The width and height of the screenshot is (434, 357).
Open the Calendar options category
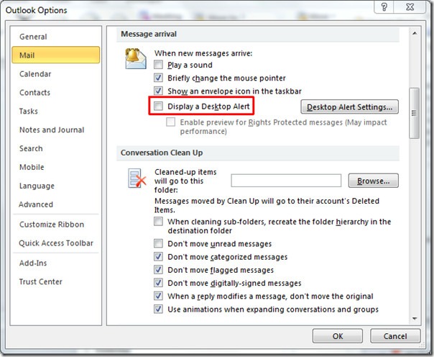pyautogui.click(x=35, y=73)
